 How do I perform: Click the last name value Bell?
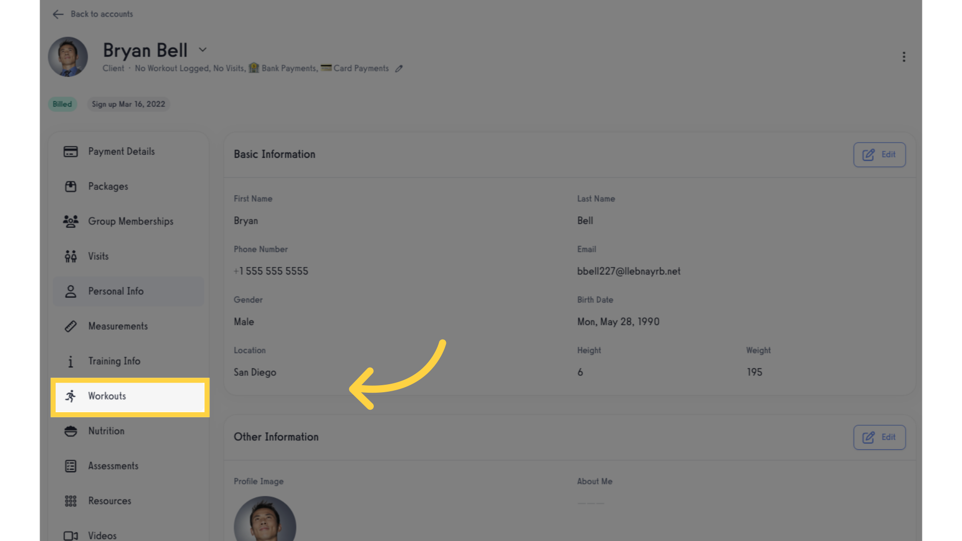(585, 221)
